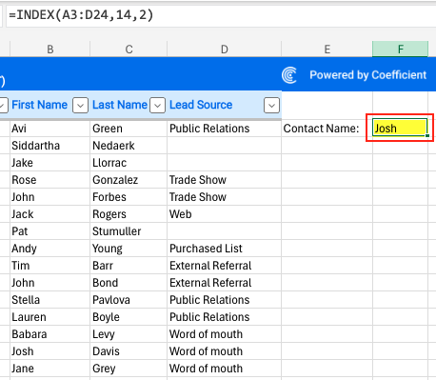This screenshot has height=380, width=436.
Task: Click the Last Name column heading
Action: (x=120, y=105)
